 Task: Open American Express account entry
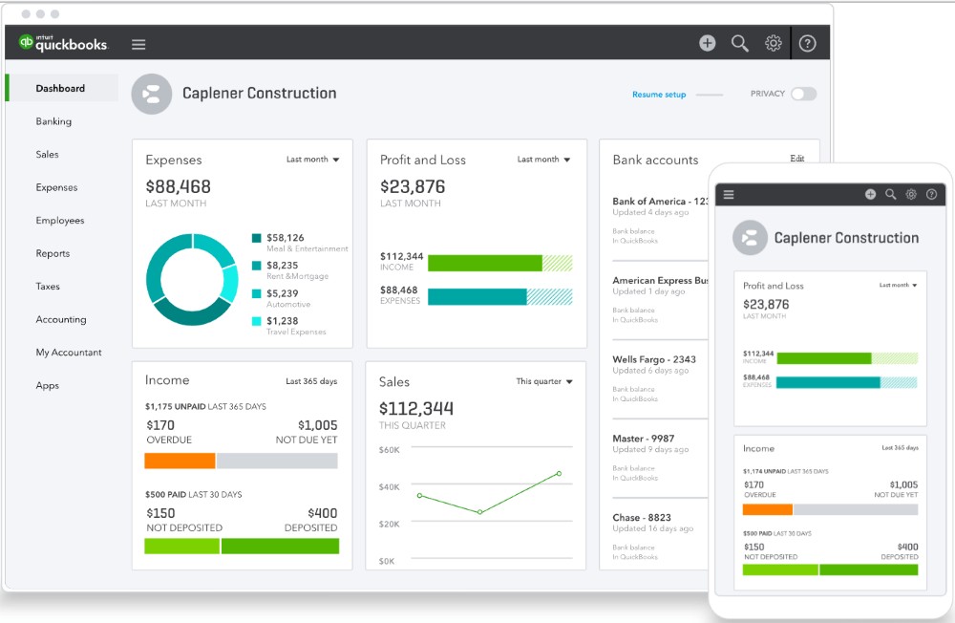point(660,299)
